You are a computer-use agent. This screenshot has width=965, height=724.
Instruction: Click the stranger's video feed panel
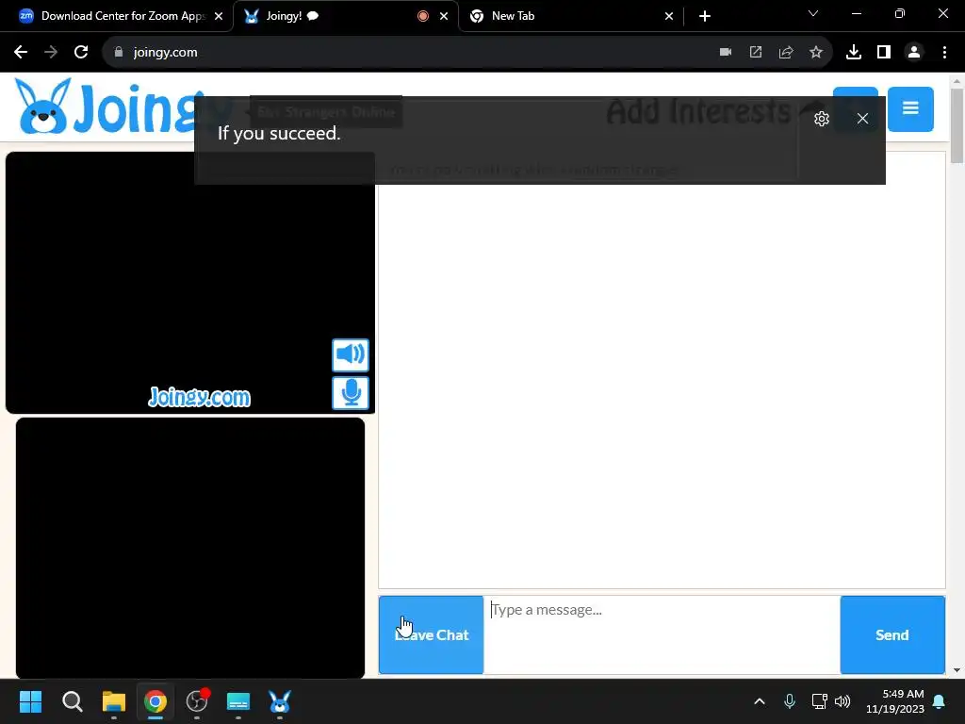(x=190, y=283)
